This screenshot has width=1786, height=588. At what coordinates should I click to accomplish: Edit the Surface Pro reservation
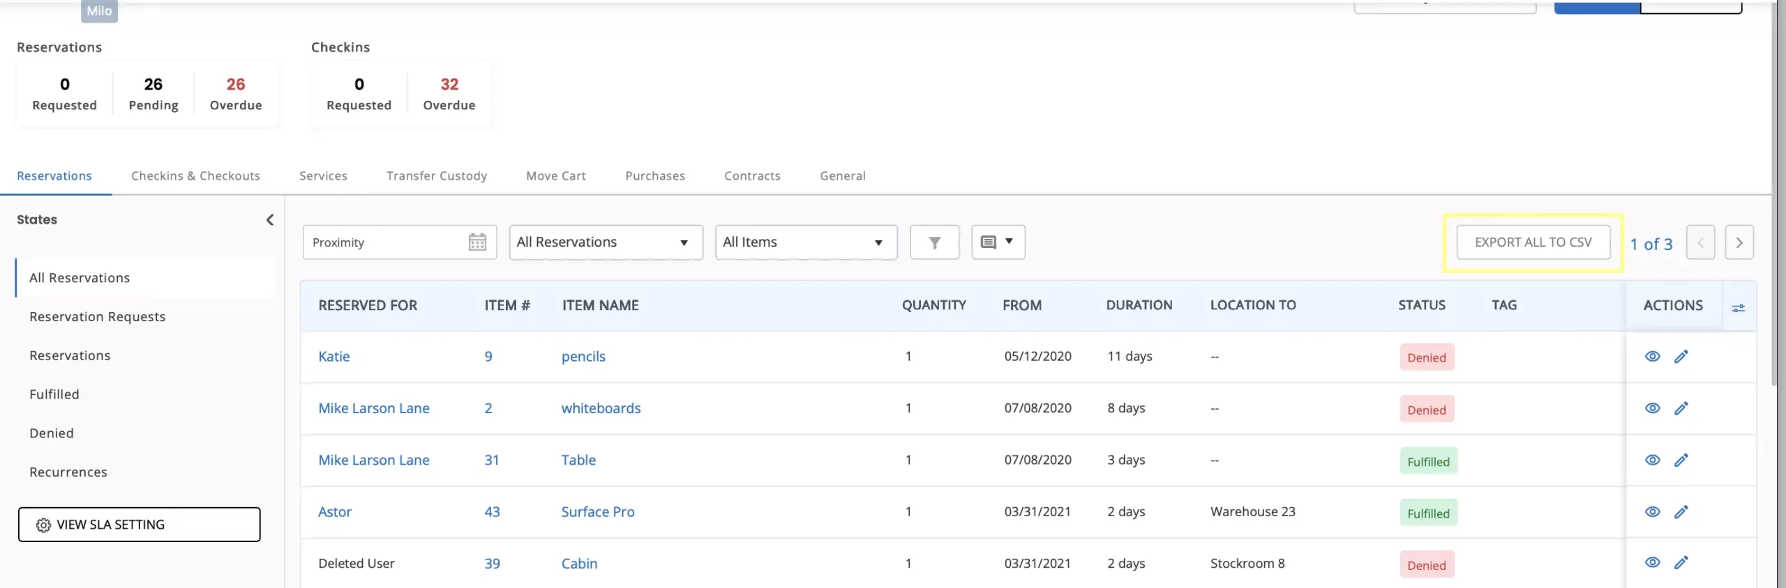click(1681, 512)
